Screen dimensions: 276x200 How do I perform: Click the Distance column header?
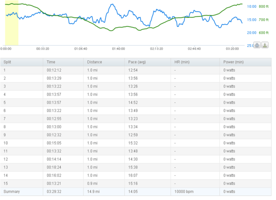click(94, 62)
